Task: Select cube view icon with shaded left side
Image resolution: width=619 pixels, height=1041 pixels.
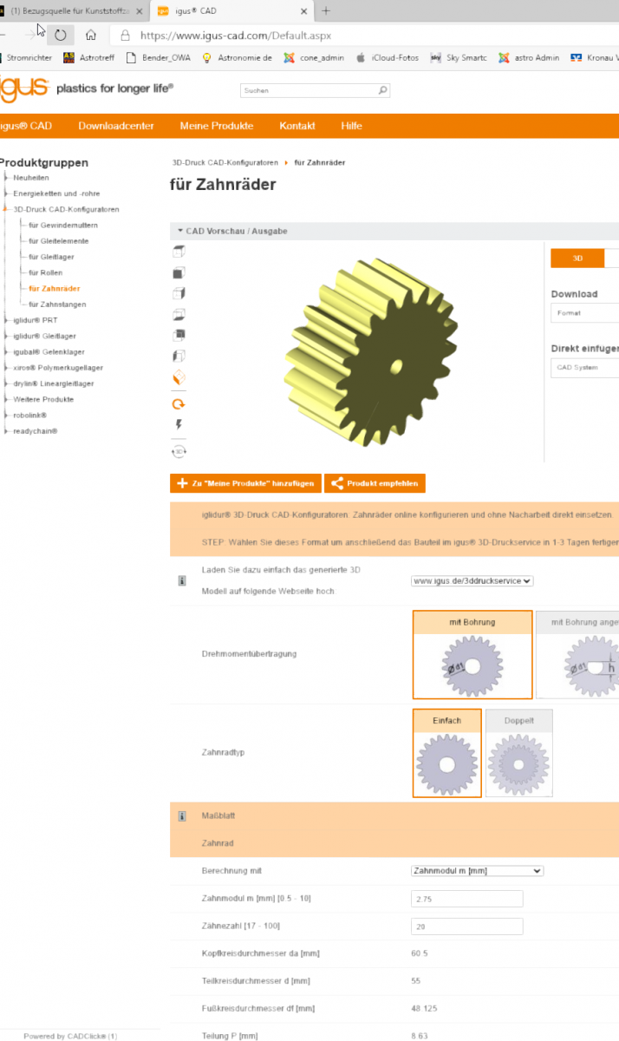Action: tap(179, 356)
